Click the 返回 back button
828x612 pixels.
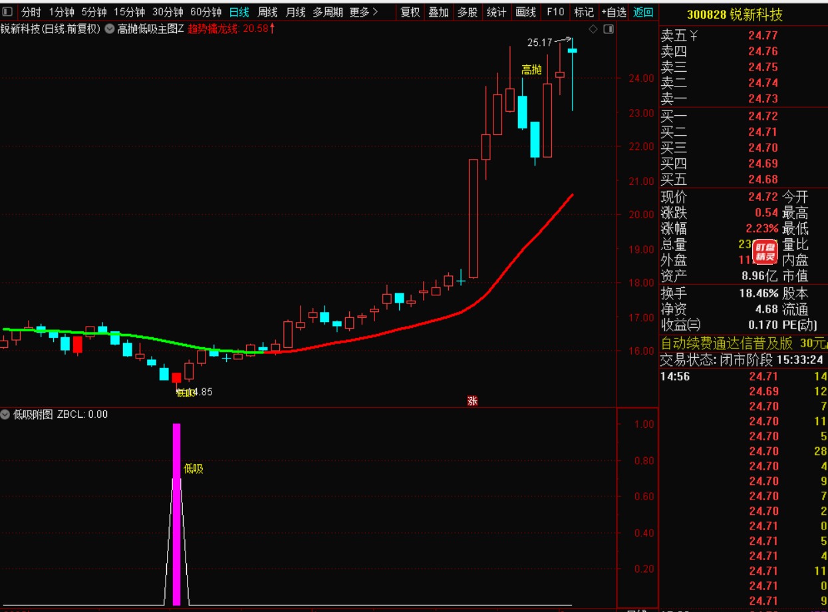pyautogui.click(x=643, y=12)
